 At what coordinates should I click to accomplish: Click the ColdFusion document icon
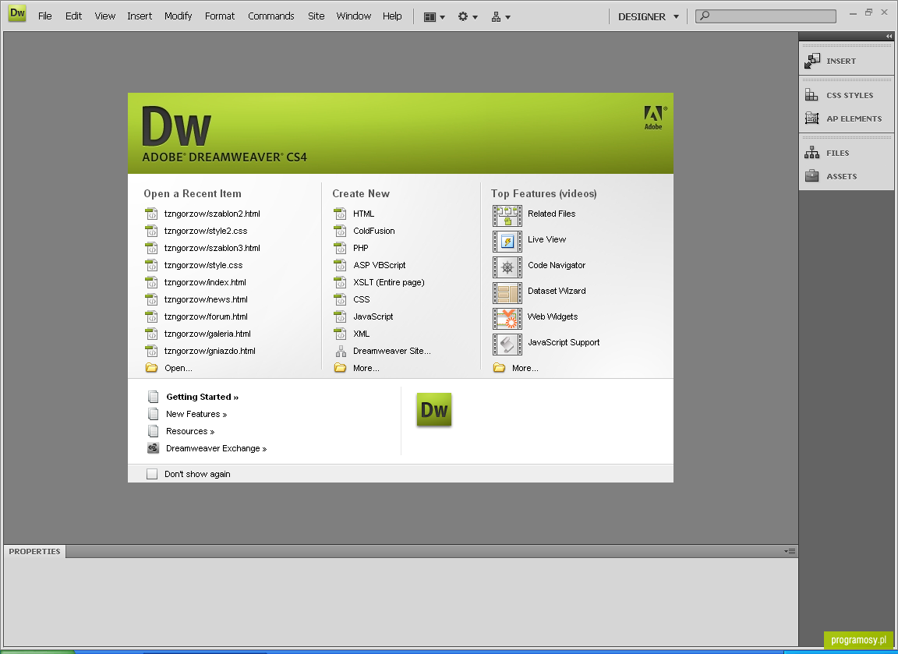340,231
